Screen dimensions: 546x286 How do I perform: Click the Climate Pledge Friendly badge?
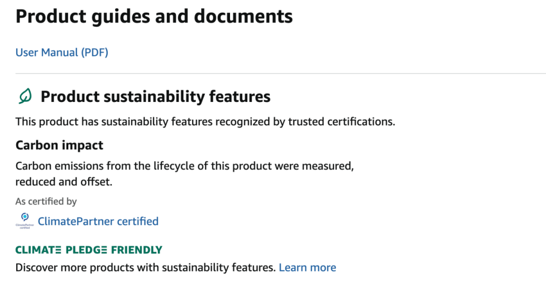[89, 250]
